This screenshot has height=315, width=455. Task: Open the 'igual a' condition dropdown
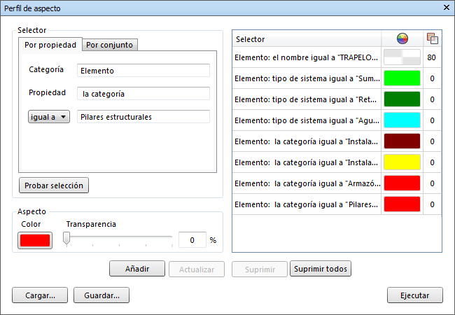click(x=49, y=117)
